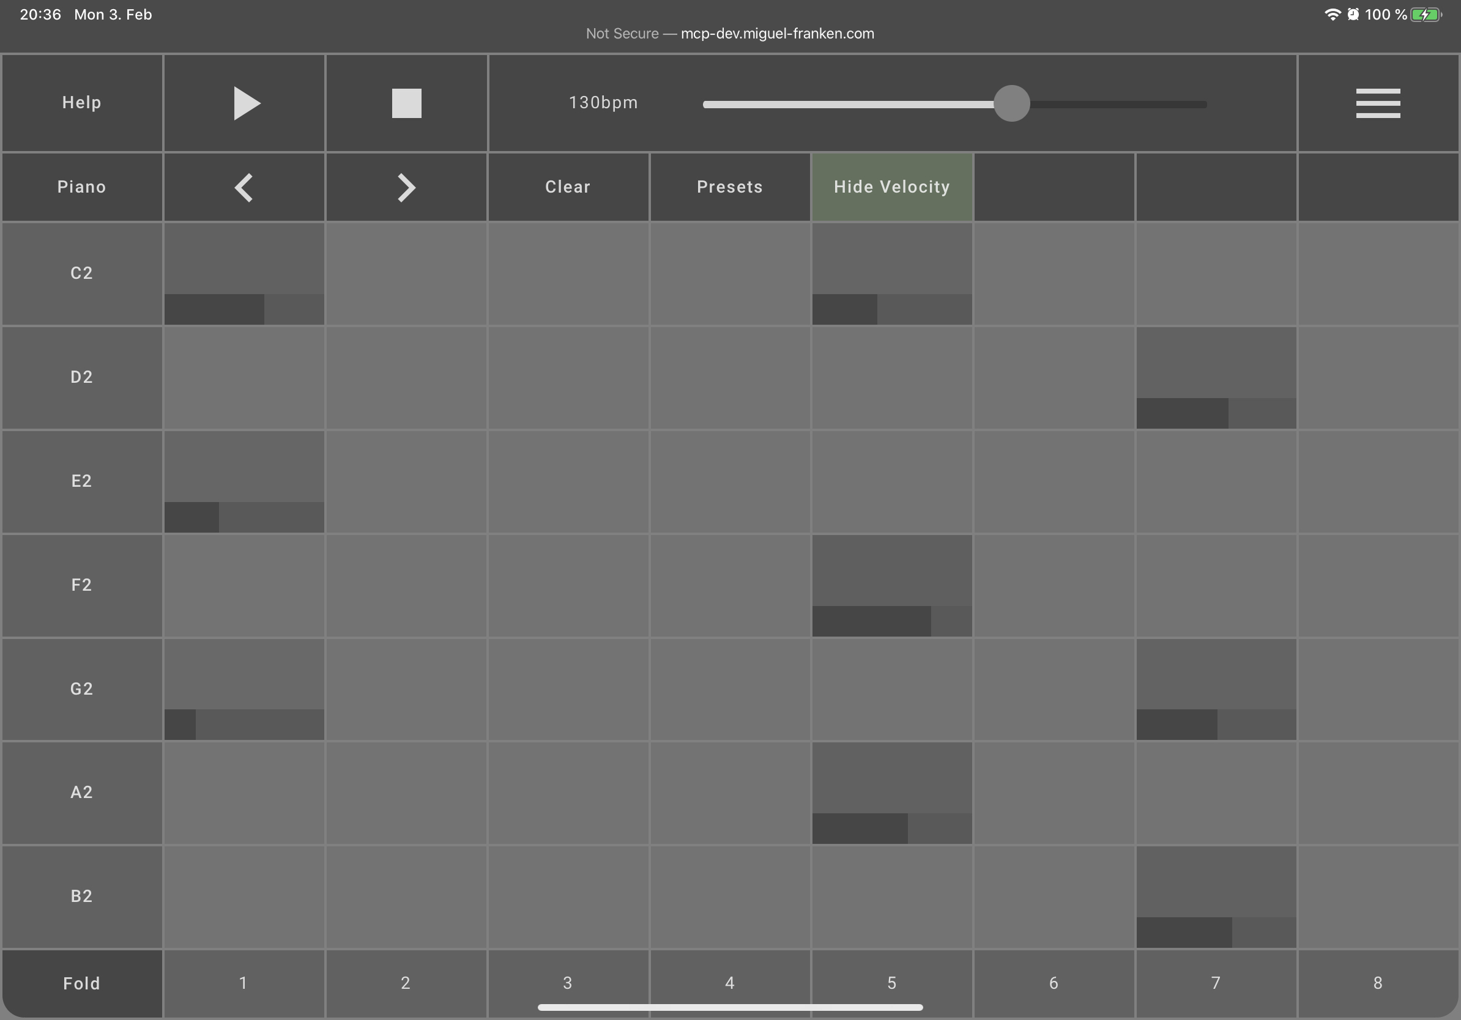Press the Play button to start sequencer
1461x1020 pixels.
point(243,102)
